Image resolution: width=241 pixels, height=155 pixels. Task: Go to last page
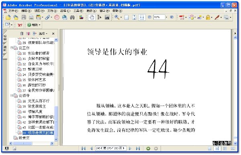tap(138, 149)
